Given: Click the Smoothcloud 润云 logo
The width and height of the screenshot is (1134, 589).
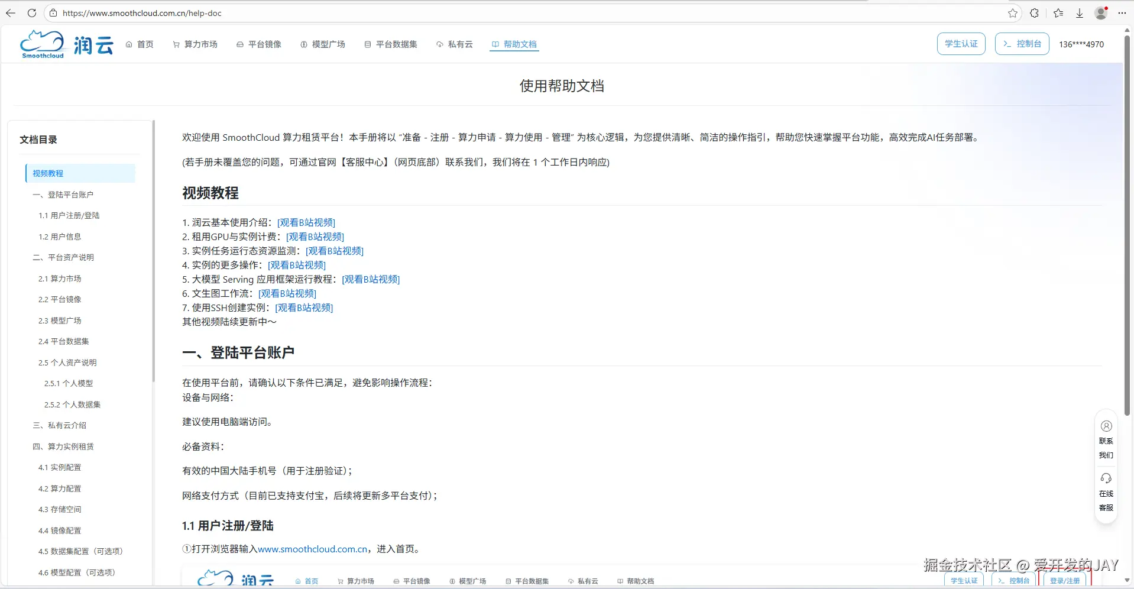Looking at the screenshot, I should point(66,44).
